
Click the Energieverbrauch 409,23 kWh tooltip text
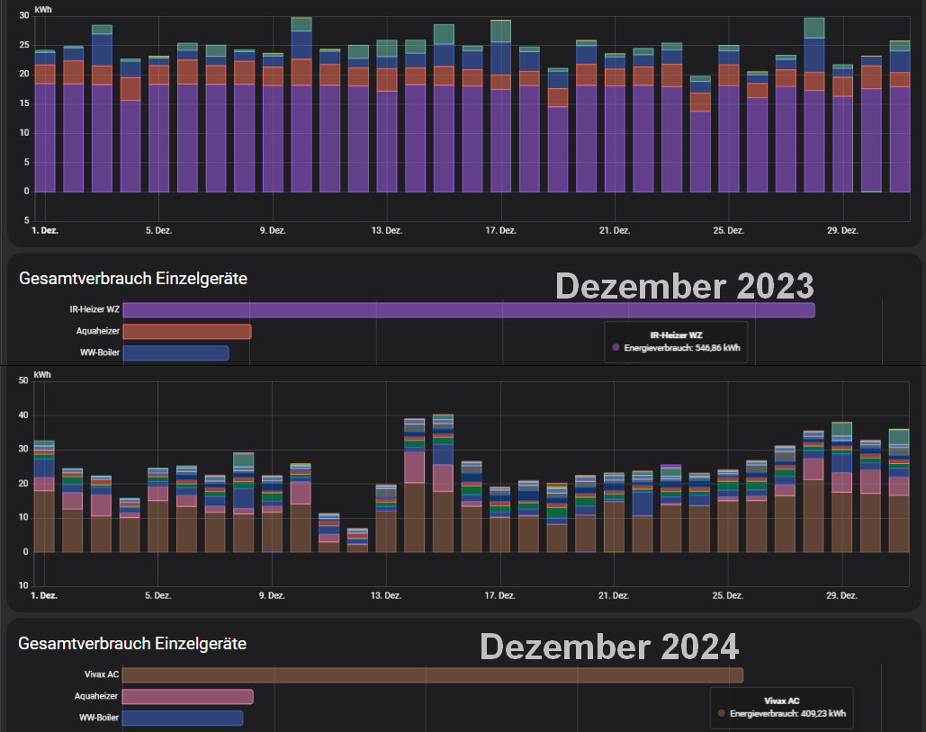point(788,712)
